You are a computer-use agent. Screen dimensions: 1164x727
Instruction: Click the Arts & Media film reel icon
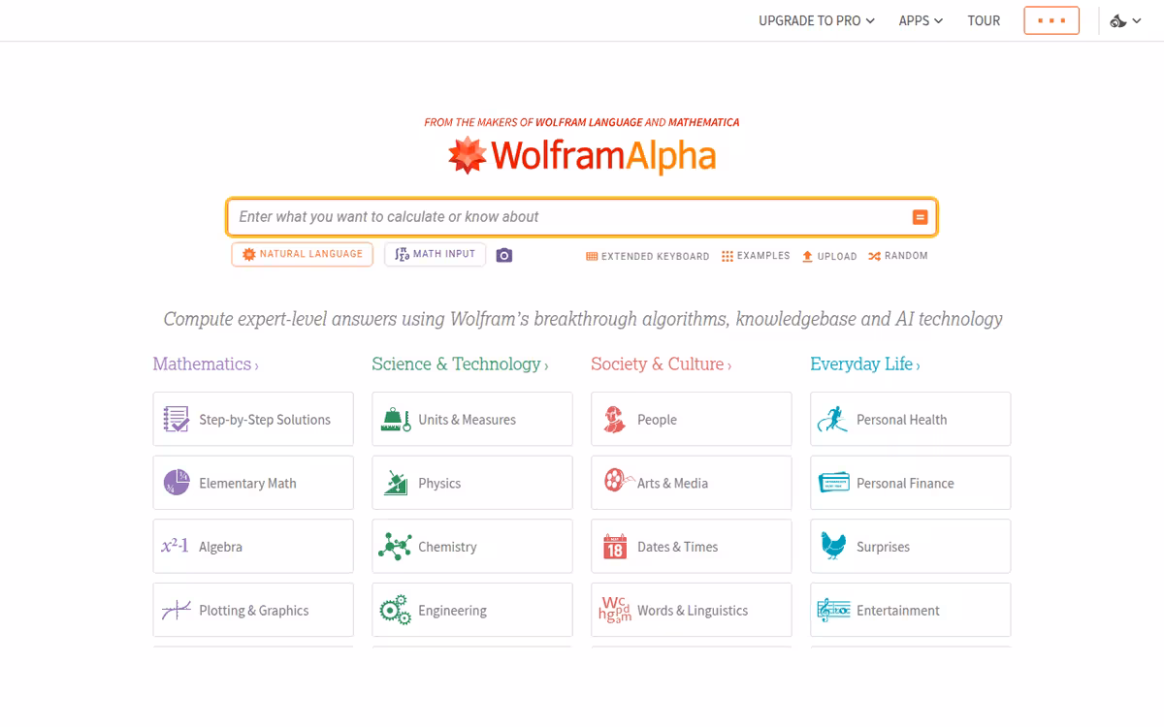click(x=617, y=481)
